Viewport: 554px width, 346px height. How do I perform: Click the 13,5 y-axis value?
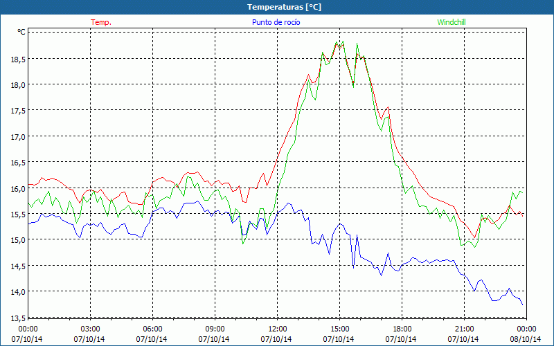[19, 318]
